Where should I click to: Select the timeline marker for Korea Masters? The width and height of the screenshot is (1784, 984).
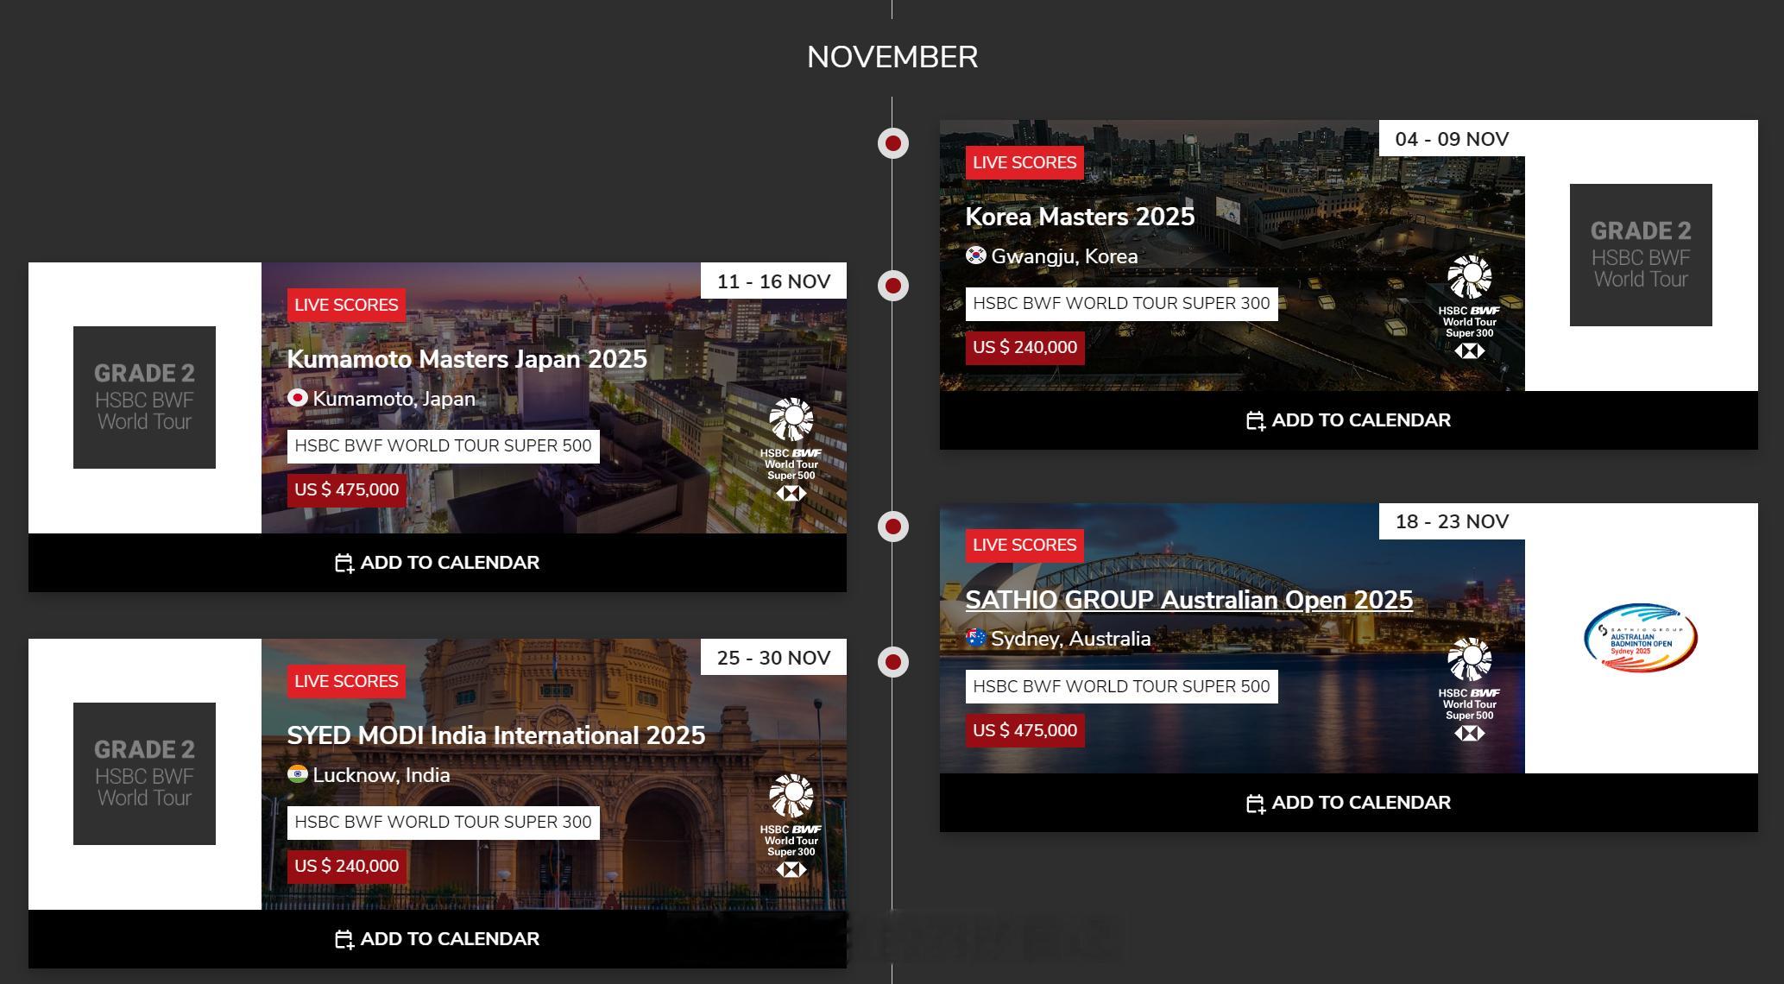coord(893,142)
